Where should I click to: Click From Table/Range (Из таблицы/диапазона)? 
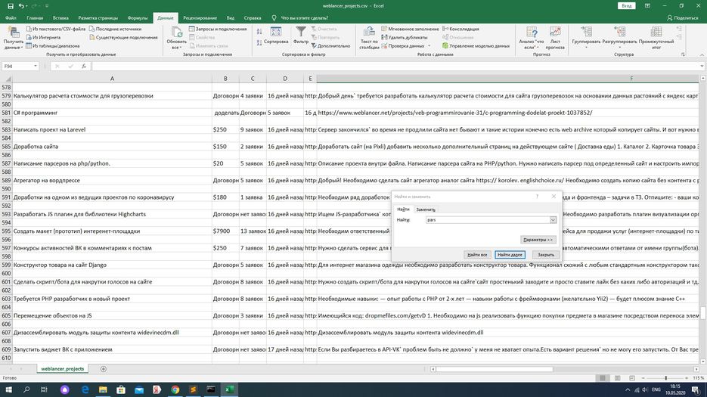[53, 45]
